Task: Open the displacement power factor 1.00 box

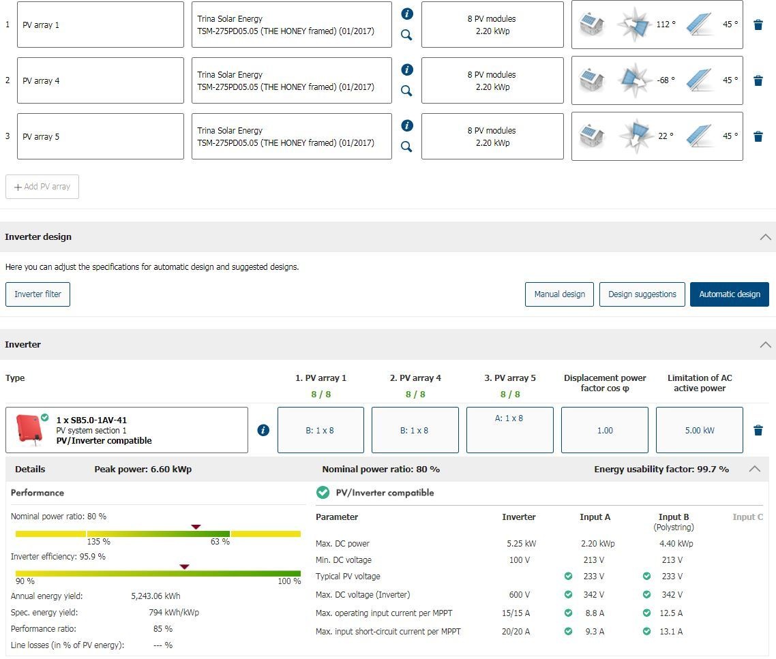Action: pos(604,430)
